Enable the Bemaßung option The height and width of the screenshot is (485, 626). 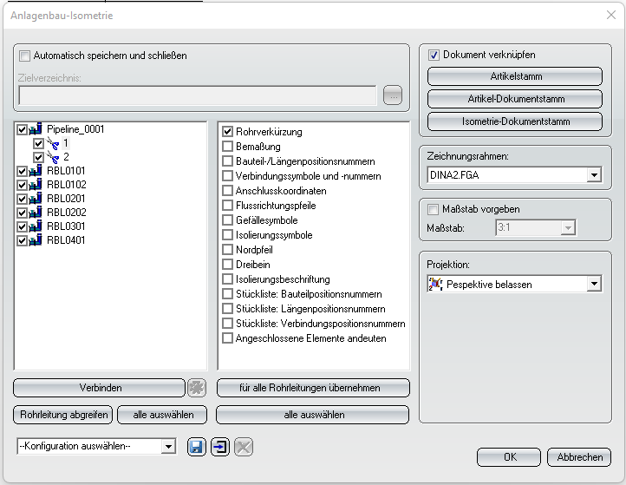[x=227, y=147]
